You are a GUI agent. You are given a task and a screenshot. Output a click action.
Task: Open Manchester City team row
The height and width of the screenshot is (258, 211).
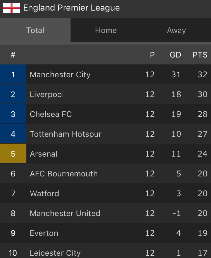pyautogui.click(x=60, y=75)
